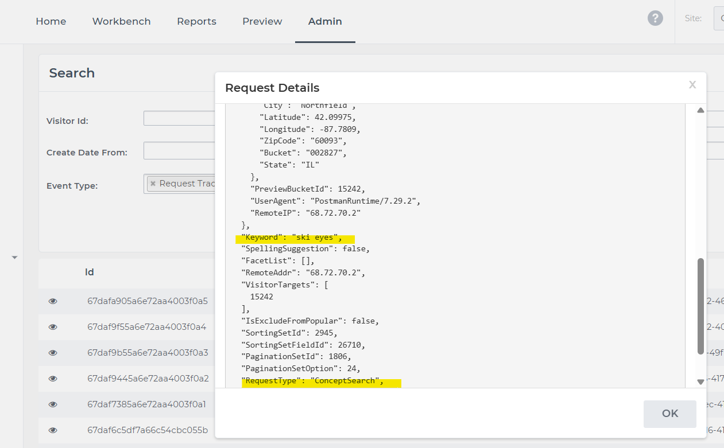Open the Site dropdown selector
724x448 pixels.
click(719, 18)
